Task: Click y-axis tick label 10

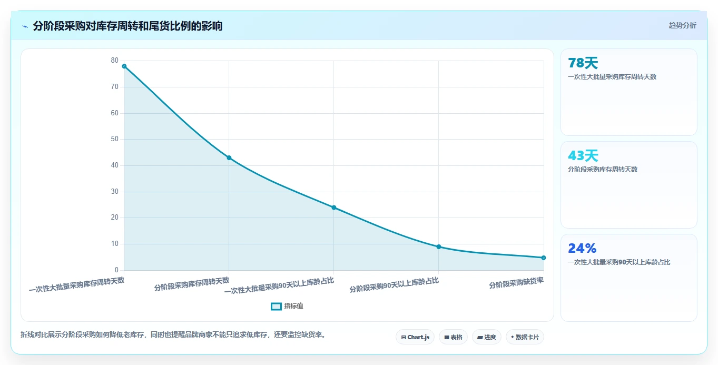Action: pyautogui.click(x=115, y=244)
